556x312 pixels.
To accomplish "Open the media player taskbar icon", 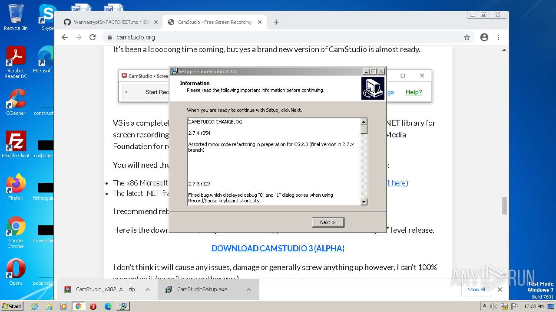I will coord(64,306).
